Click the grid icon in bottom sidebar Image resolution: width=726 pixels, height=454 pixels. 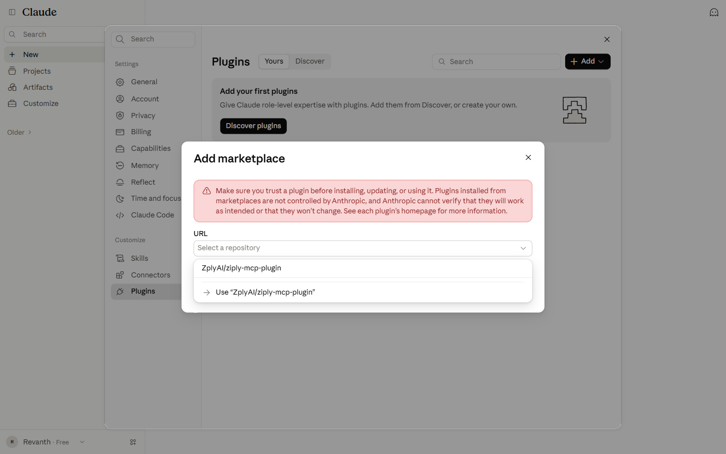133,442
